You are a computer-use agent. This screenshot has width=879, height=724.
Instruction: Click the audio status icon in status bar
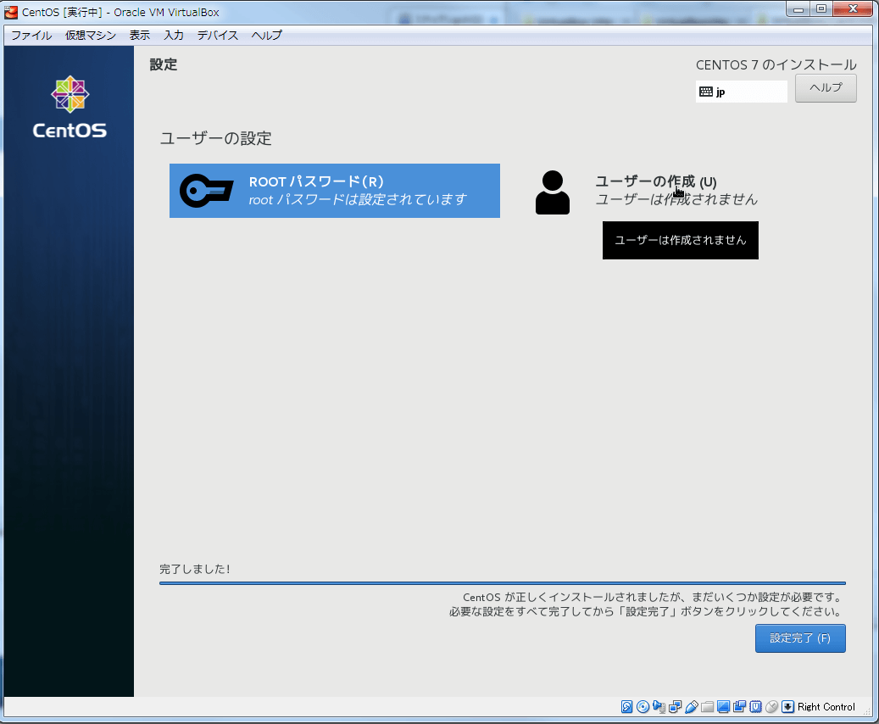(x=659, y=706)
